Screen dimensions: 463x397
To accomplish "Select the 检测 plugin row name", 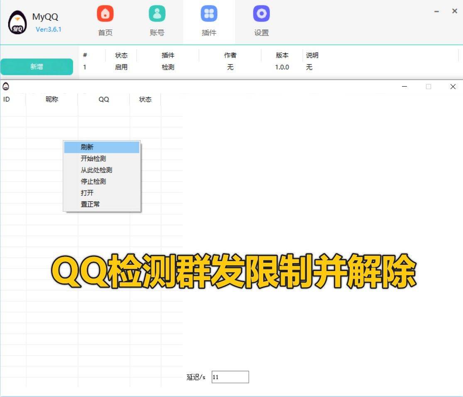I will [168, 67].
